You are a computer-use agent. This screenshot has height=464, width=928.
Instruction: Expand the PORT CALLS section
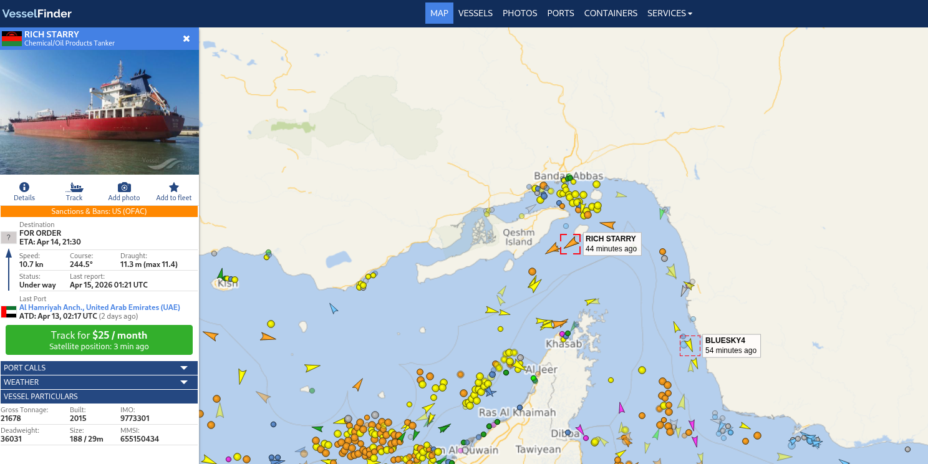tap(99, 368)
